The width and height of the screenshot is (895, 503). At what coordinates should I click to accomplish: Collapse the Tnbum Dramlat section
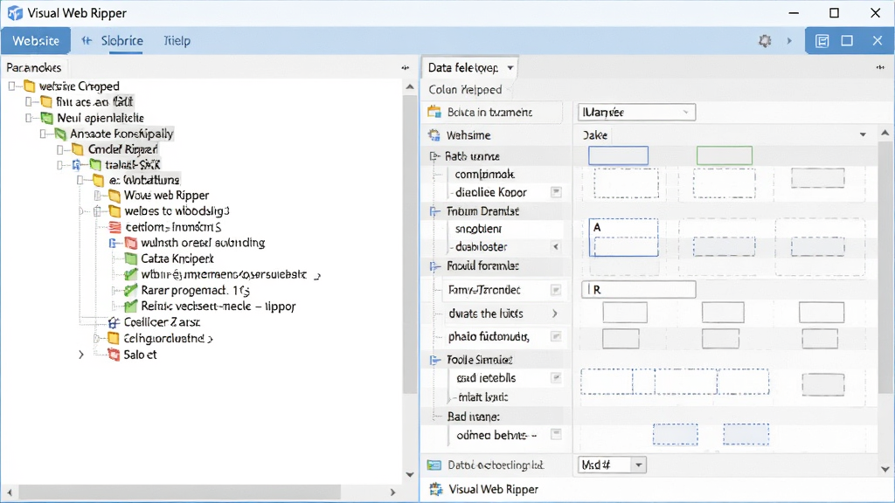[434, 211]
